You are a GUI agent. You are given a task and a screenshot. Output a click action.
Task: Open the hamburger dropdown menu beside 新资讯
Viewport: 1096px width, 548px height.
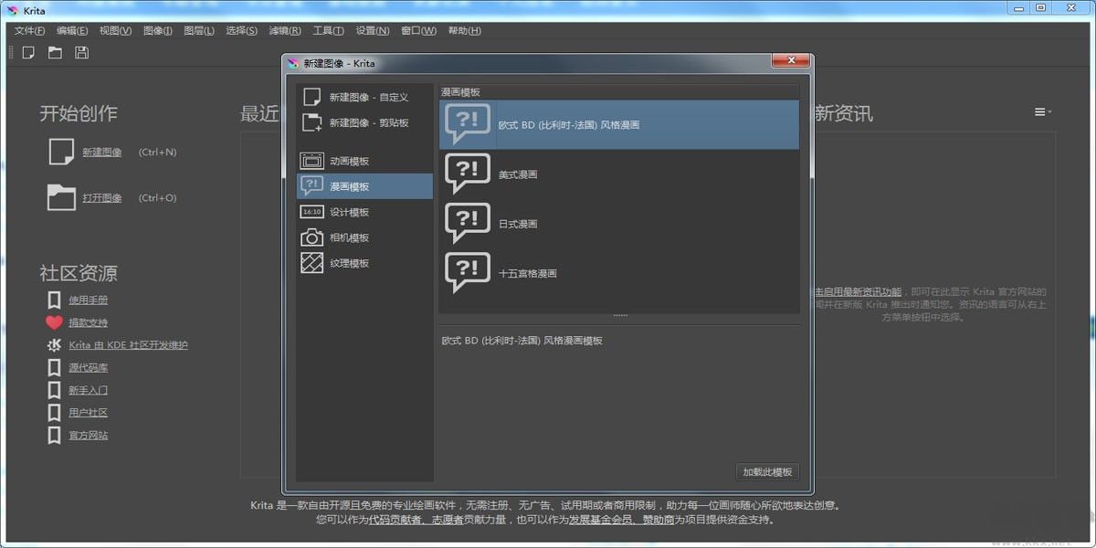1041,111
